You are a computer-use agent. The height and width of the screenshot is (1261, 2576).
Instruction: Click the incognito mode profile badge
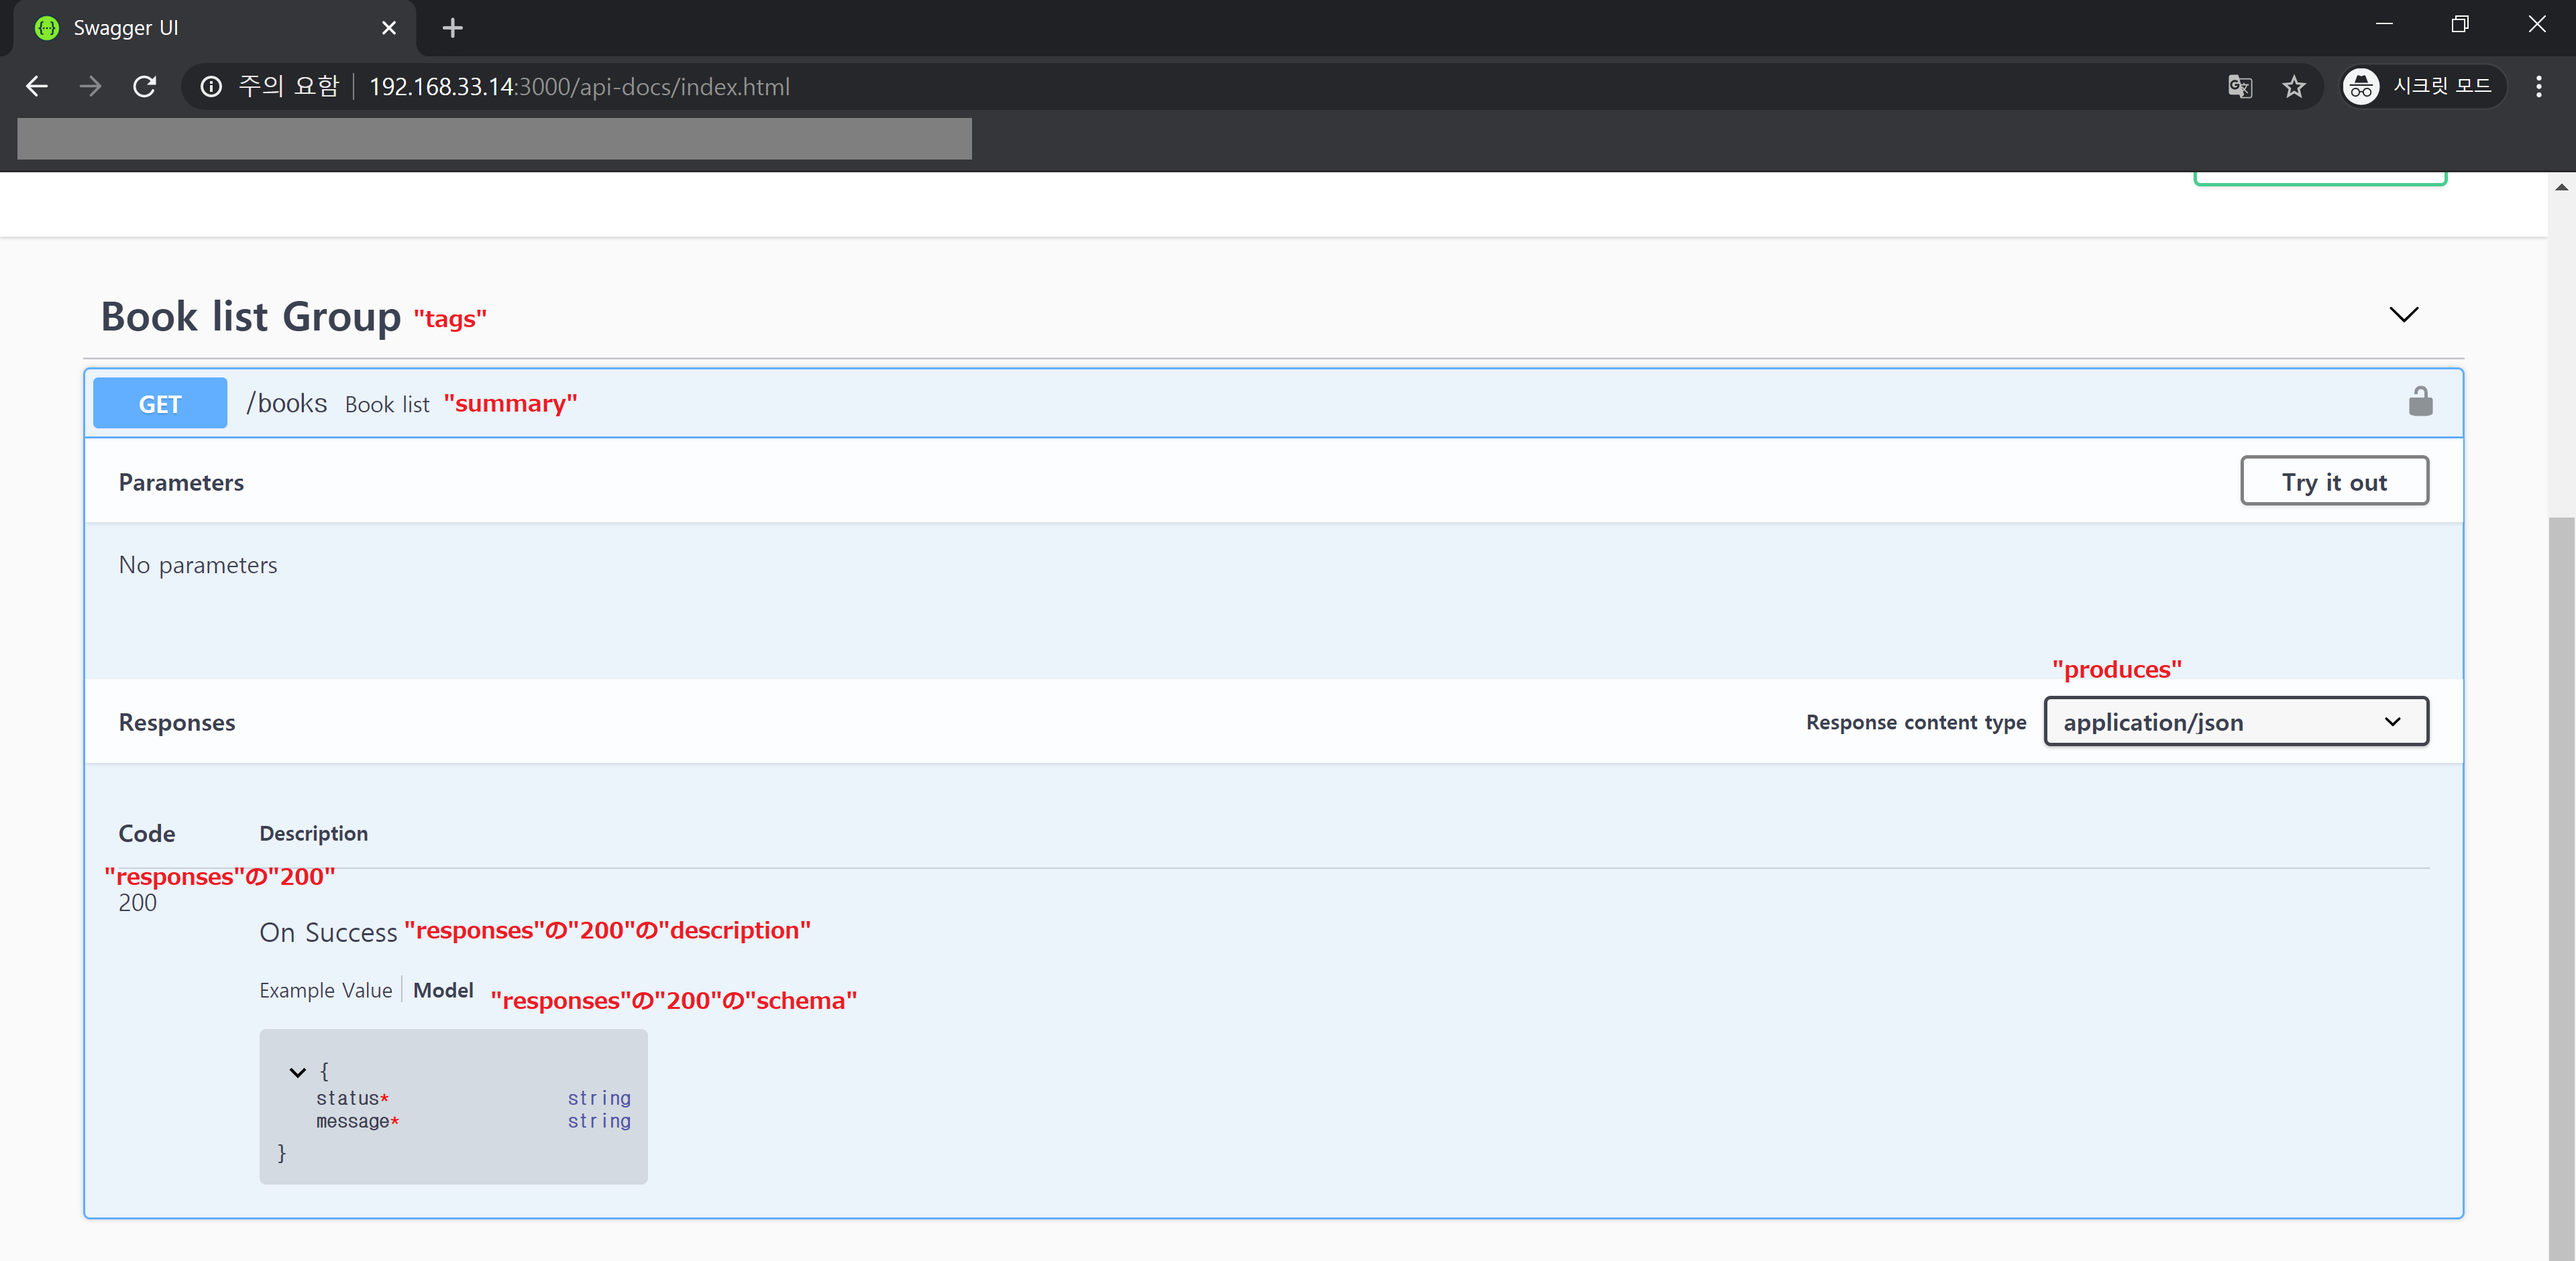tap(2422, 87)
